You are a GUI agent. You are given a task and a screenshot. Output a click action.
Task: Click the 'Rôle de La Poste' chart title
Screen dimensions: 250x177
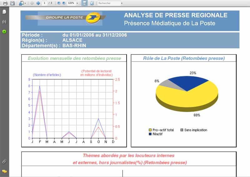tap(184, 58)
